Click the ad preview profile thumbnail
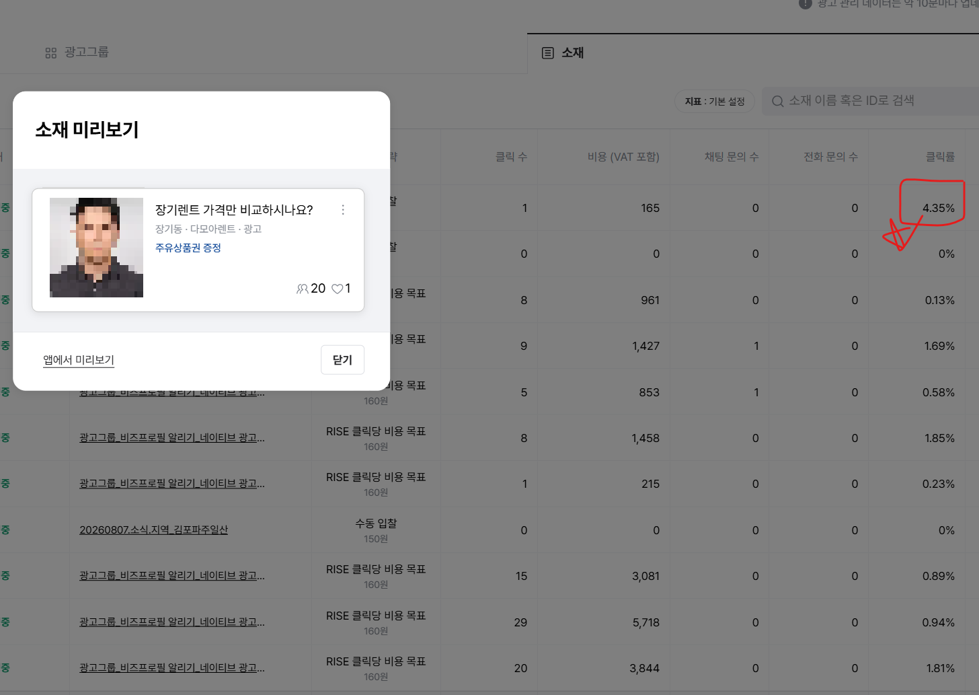This screenshot has width=979, height=695. tap(96, 248)
